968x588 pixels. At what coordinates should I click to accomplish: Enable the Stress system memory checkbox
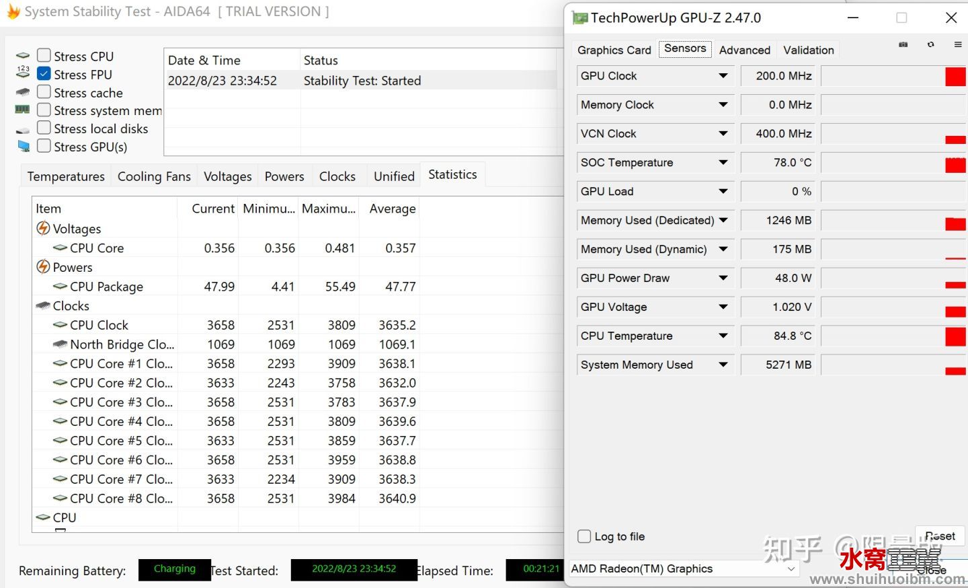[x=44, y=110]
